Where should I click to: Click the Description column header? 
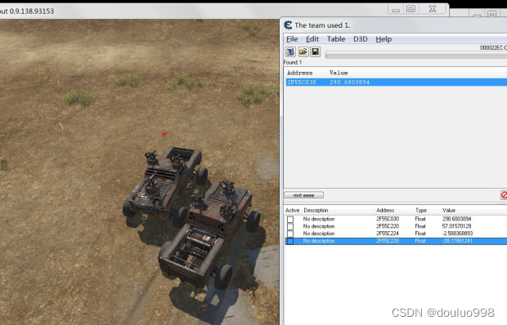[x=316, y=210]
